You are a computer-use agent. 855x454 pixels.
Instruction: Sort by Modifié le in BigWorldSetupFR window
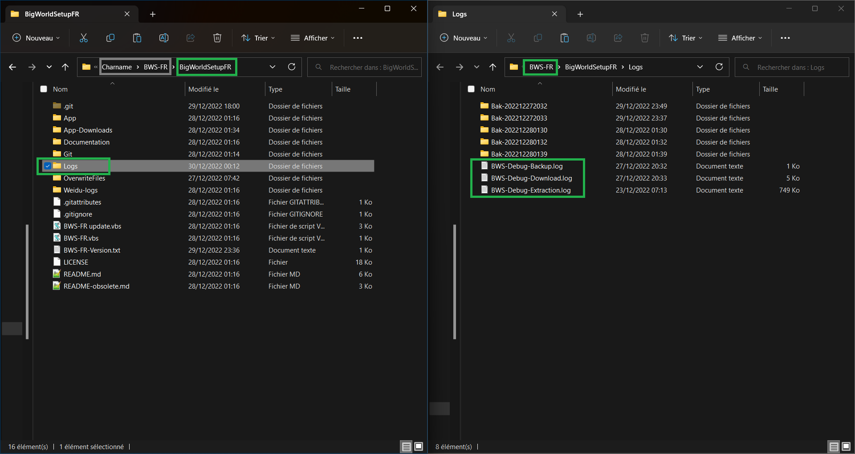[204, 89]
